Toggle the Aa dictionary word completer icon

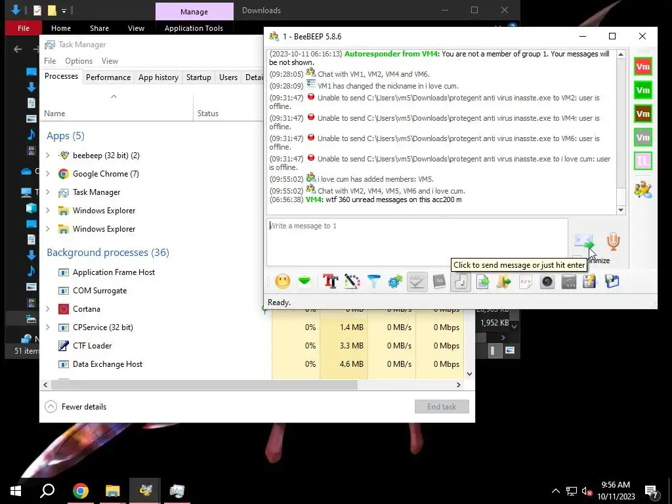coord(439,282)
